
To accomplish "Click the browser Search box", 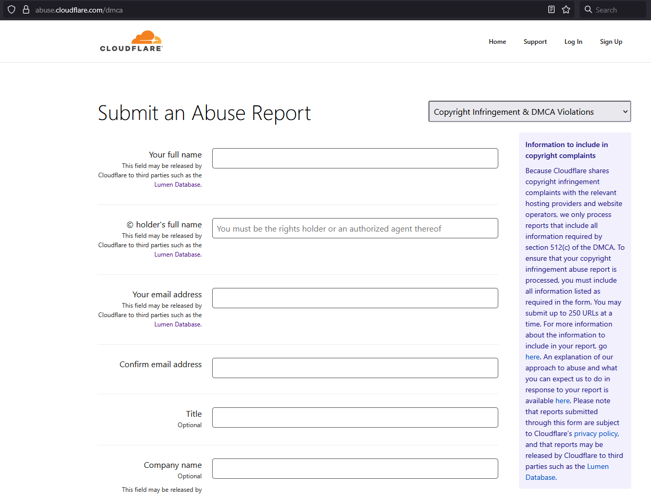I will (x=612, y=9).
